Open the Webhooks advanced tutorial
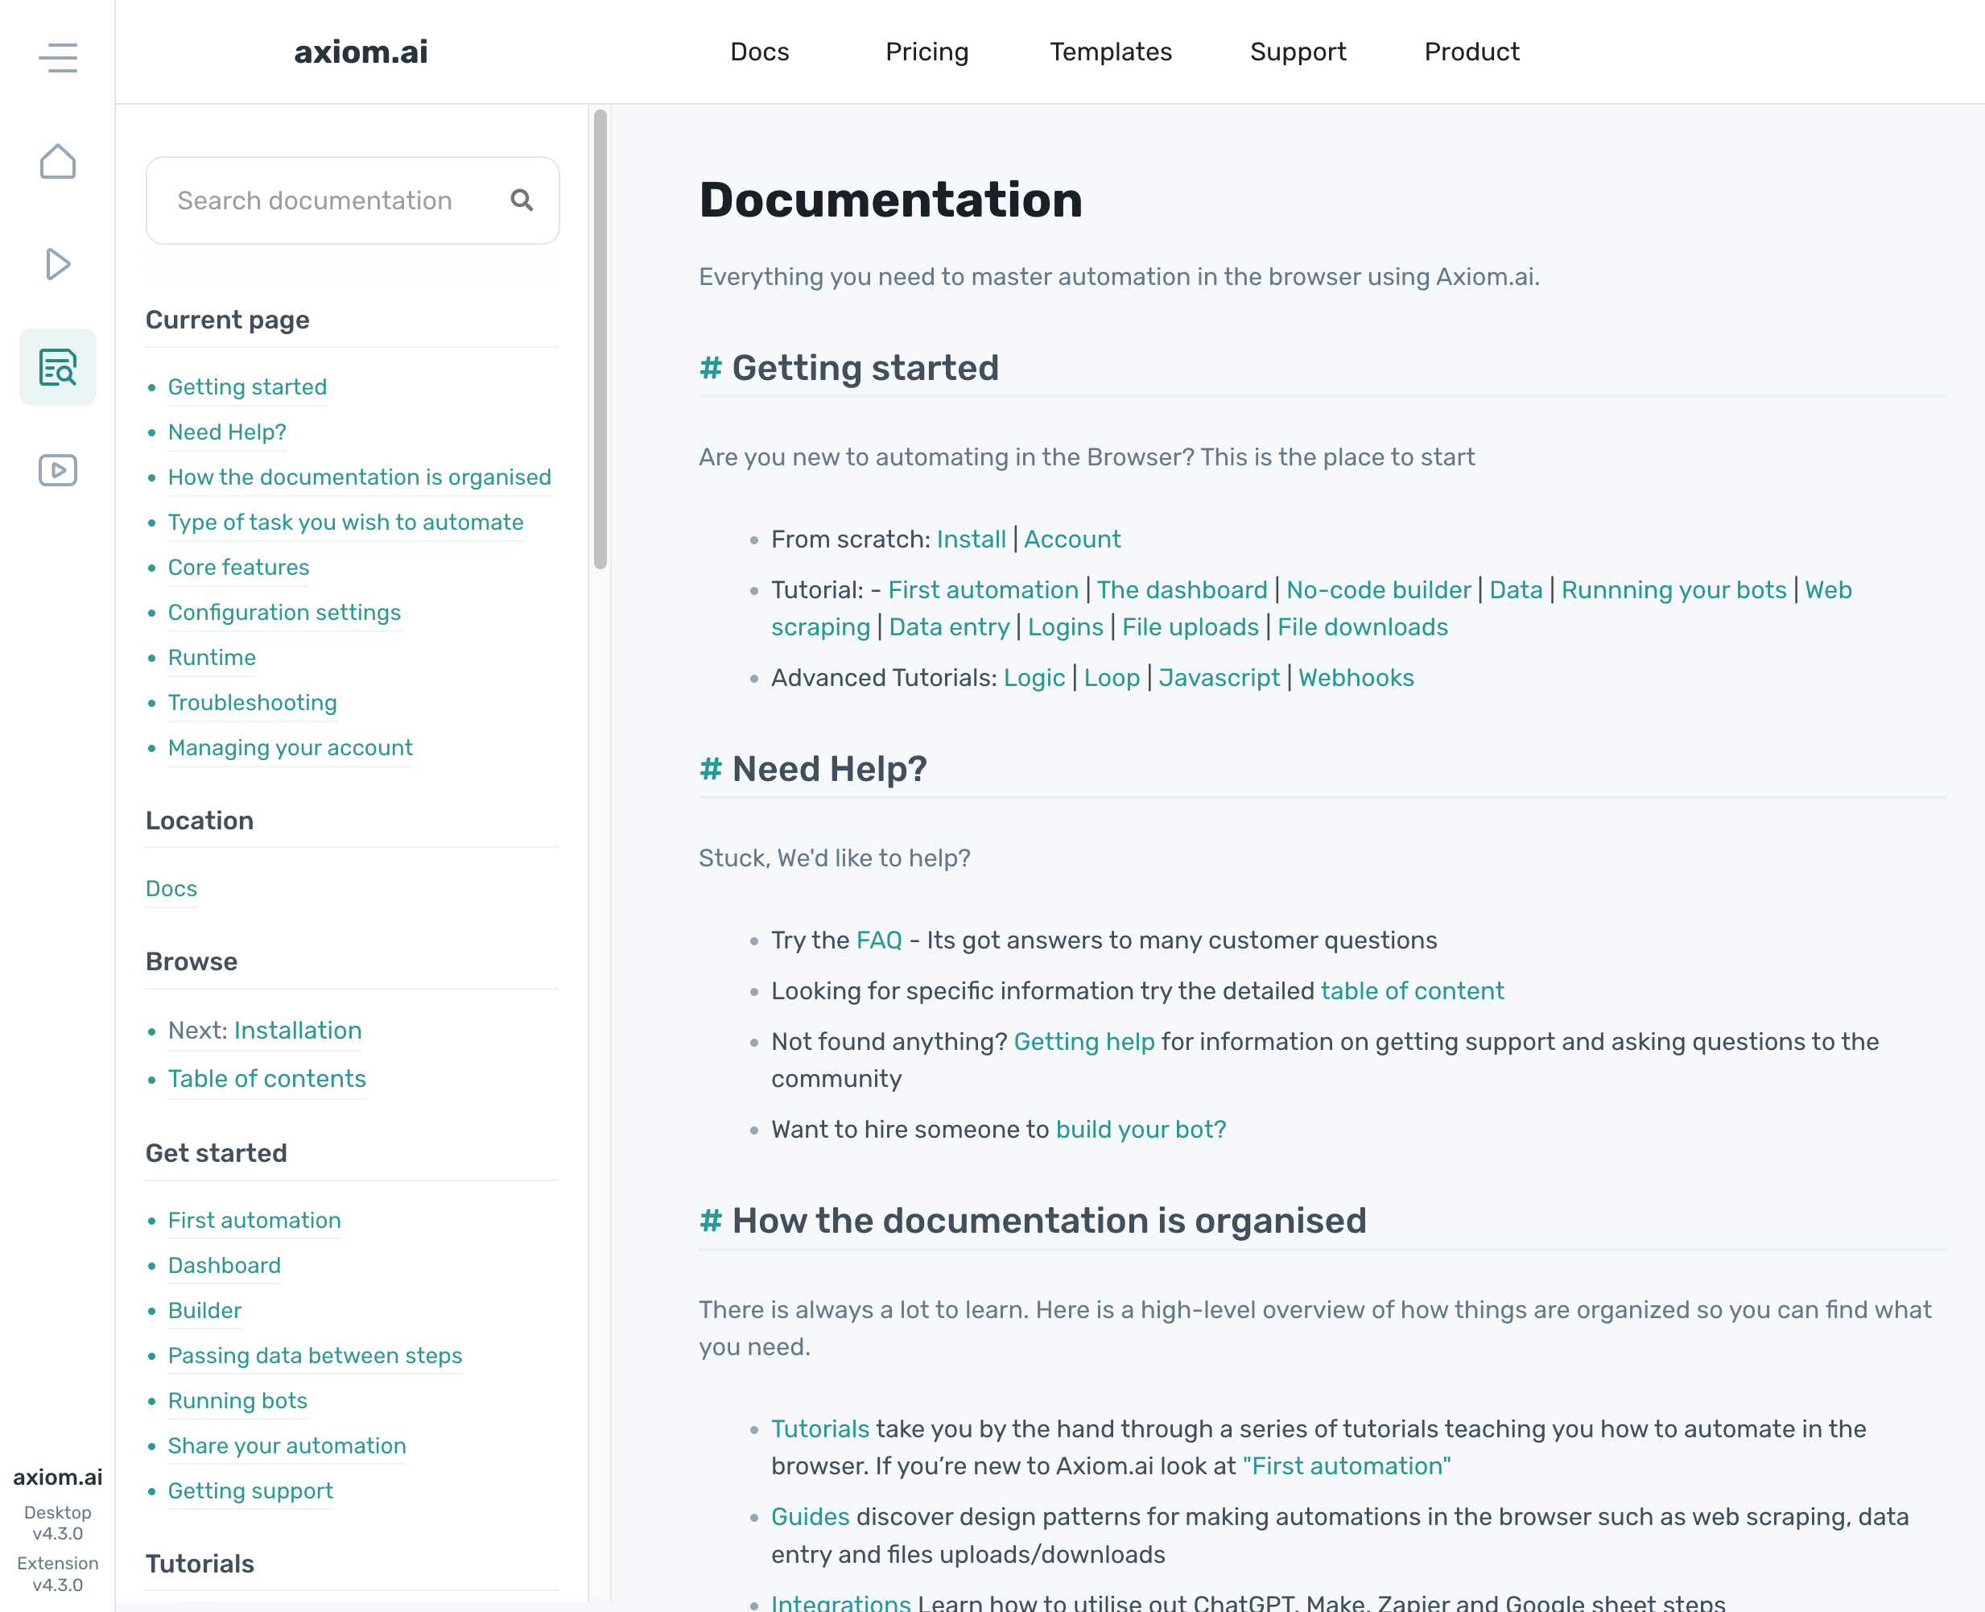 [x=1356, y=678]
